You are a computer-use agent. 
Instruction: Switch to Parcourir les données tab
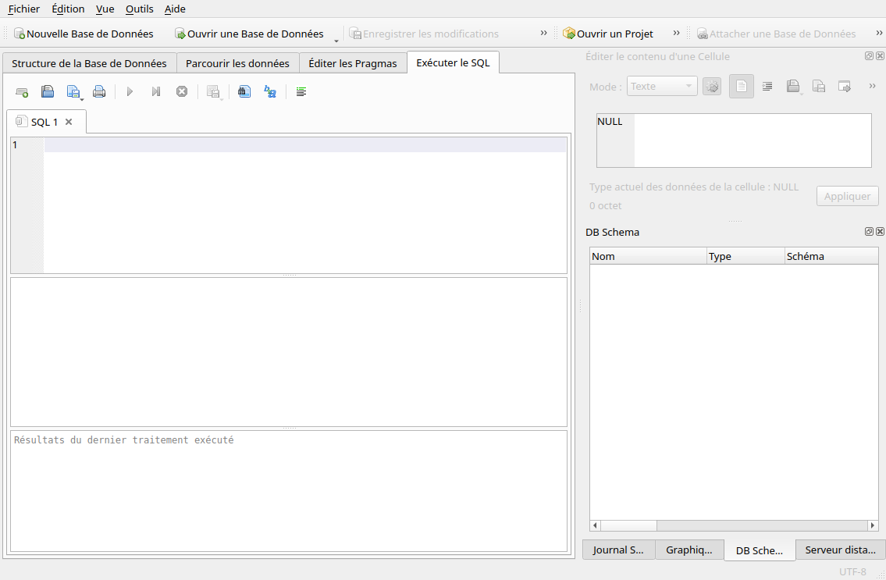click(237, 63)
